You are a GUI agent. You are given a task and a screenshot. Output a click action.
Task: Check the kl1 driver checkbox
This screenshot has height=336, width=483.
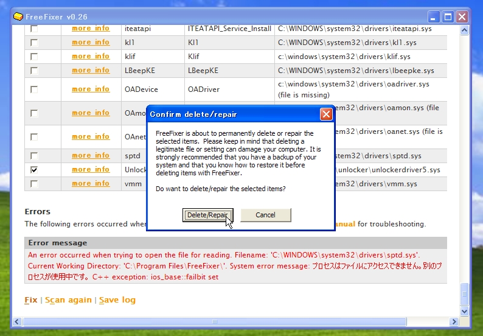[34, 43]
